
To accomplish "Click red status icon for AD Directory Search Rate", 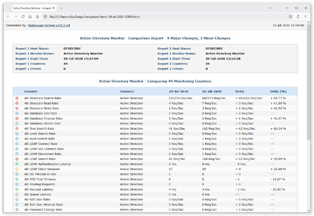I will click(x=17, y=98).
